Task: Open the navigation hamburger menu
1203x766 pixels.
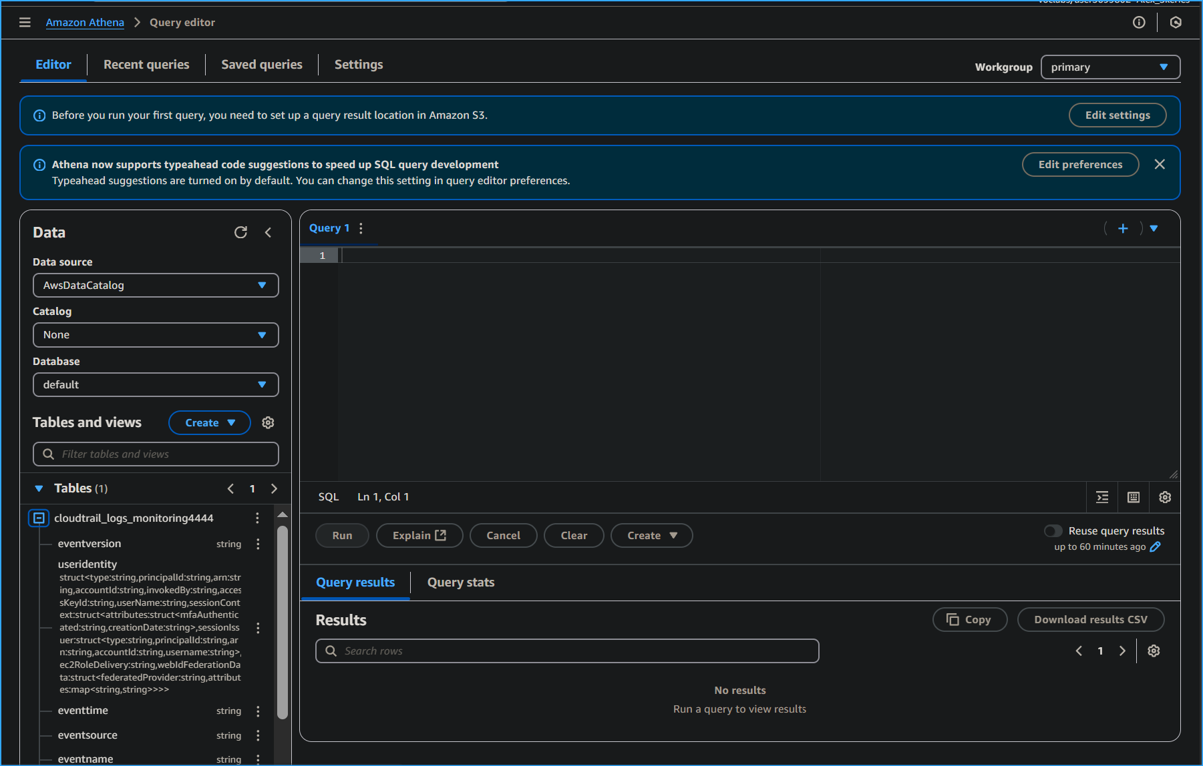Action: pyautogui.click(x=25, y=21)
